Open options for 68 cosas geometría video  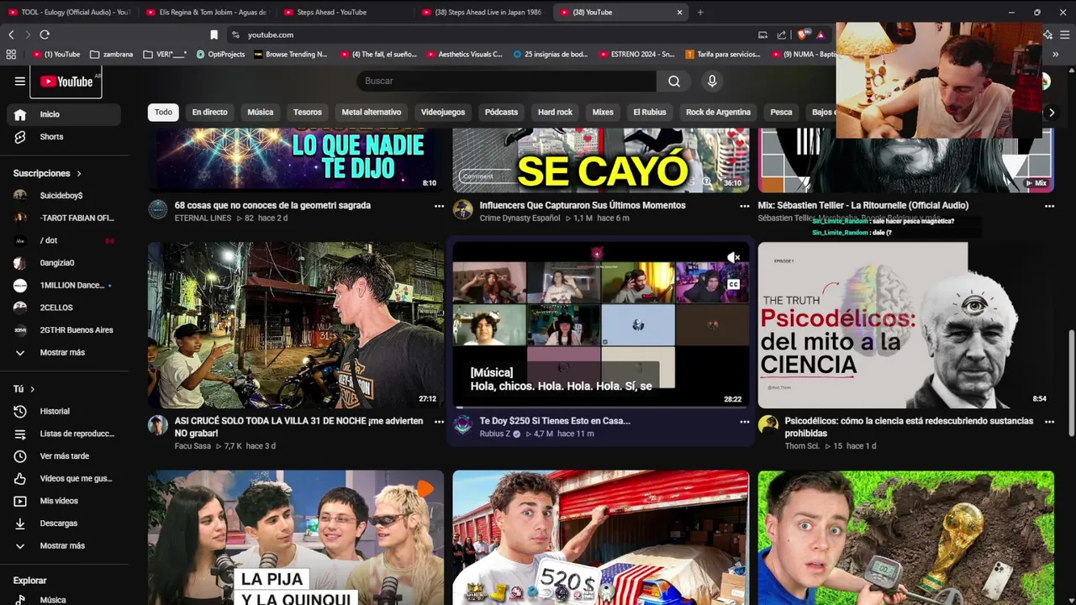[439, 206]
